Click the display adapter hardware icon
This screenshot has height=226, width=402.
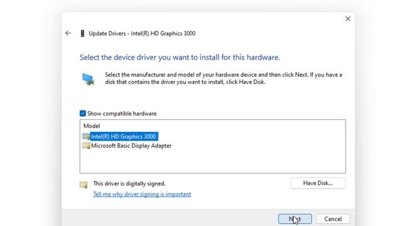[x=89, y=79]
